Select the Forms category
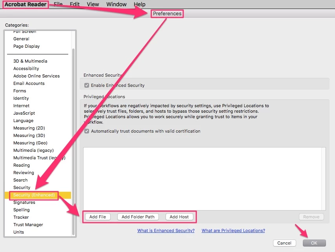This screenshot has height=252, width=335. tap(20, 91)
